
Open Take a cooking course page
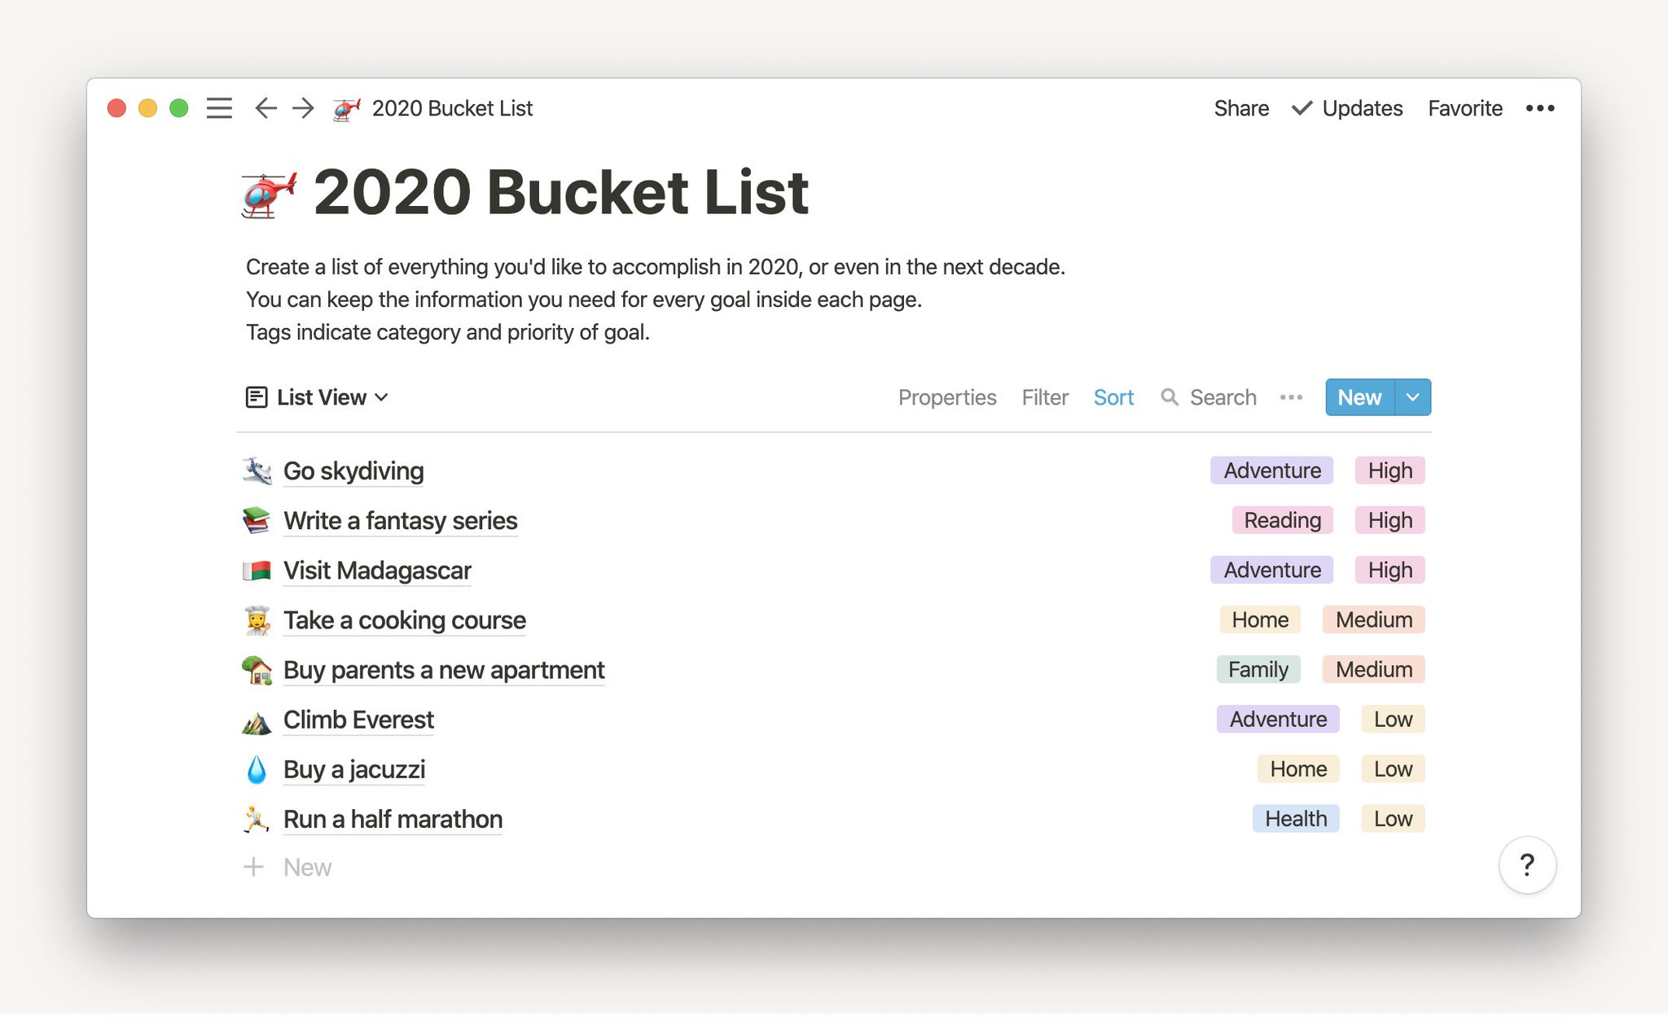tap(404, 620)
